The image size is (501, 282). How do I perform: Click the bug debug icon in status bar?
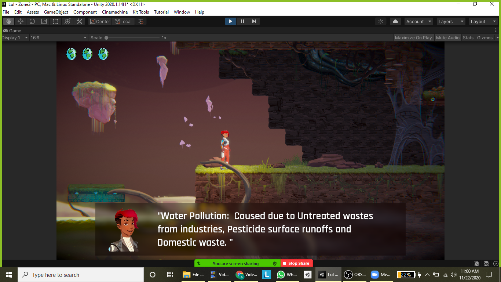point(477,263)
